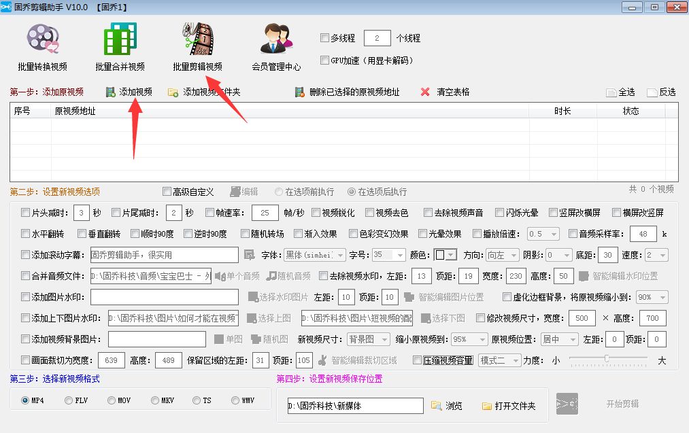Tick 去除视频声音 checkbox

click(428, 213)
